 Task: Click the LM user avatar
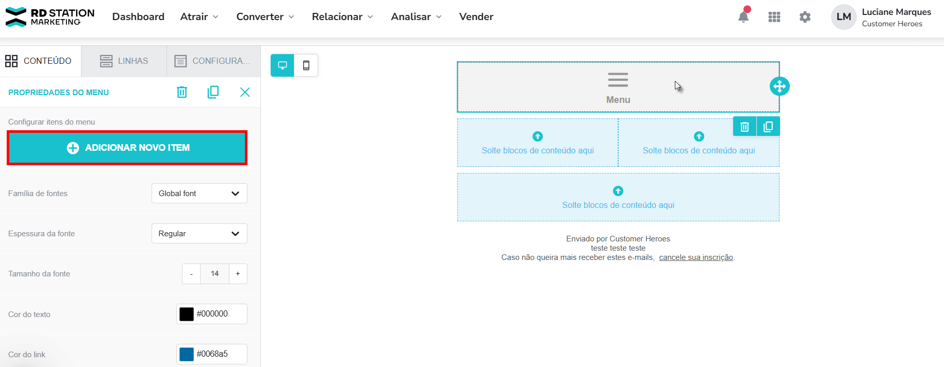[844, 17]
